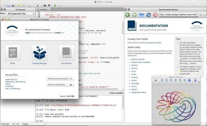Reload the documentation page
Screen dimensions: 207x126
tap(148, 15)
